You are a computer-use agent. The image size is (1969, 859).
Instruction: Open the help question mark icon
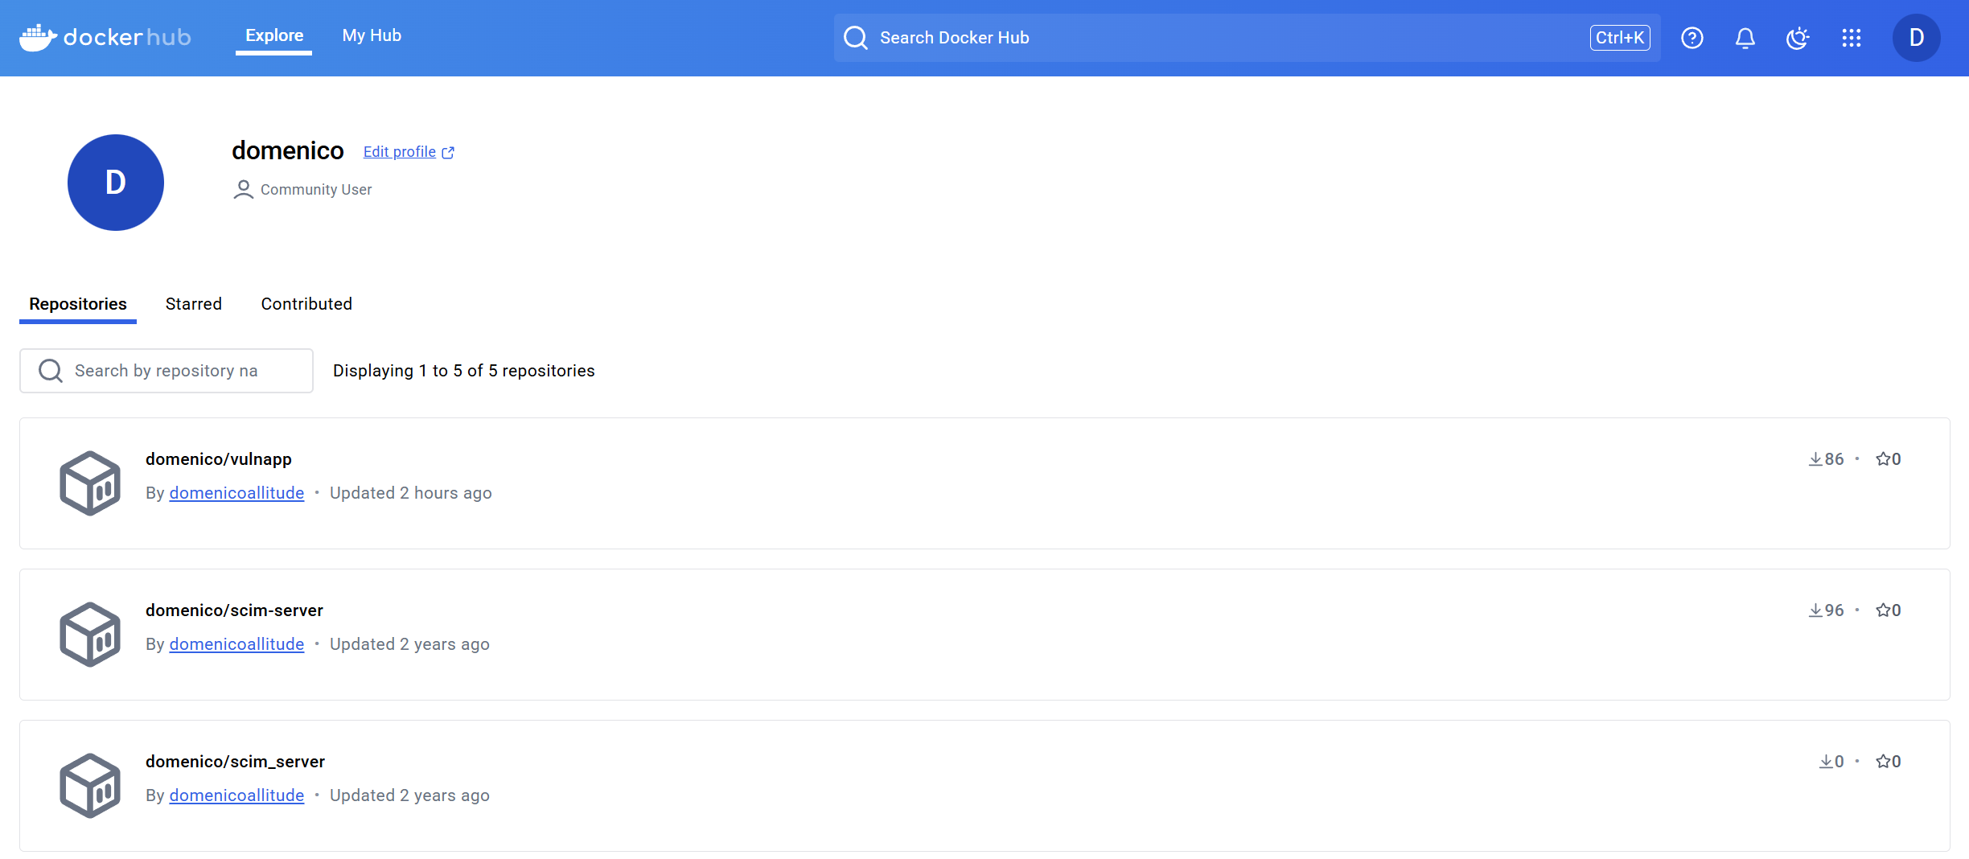coord(1692,38)
